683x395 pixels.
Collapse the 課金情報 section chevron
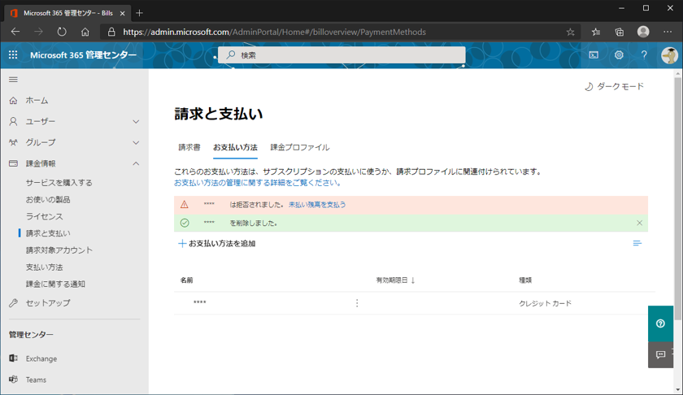(x=136, y=163)
